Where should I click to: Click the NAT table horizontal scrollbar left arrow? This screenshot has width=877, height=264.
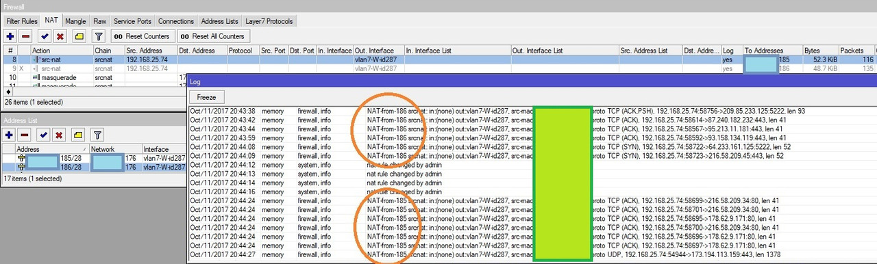click(8, 91)
